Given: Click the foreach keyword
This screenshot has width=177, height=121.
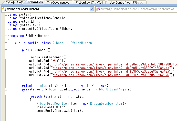Looking at the screenshot, I should click(35, 97).
